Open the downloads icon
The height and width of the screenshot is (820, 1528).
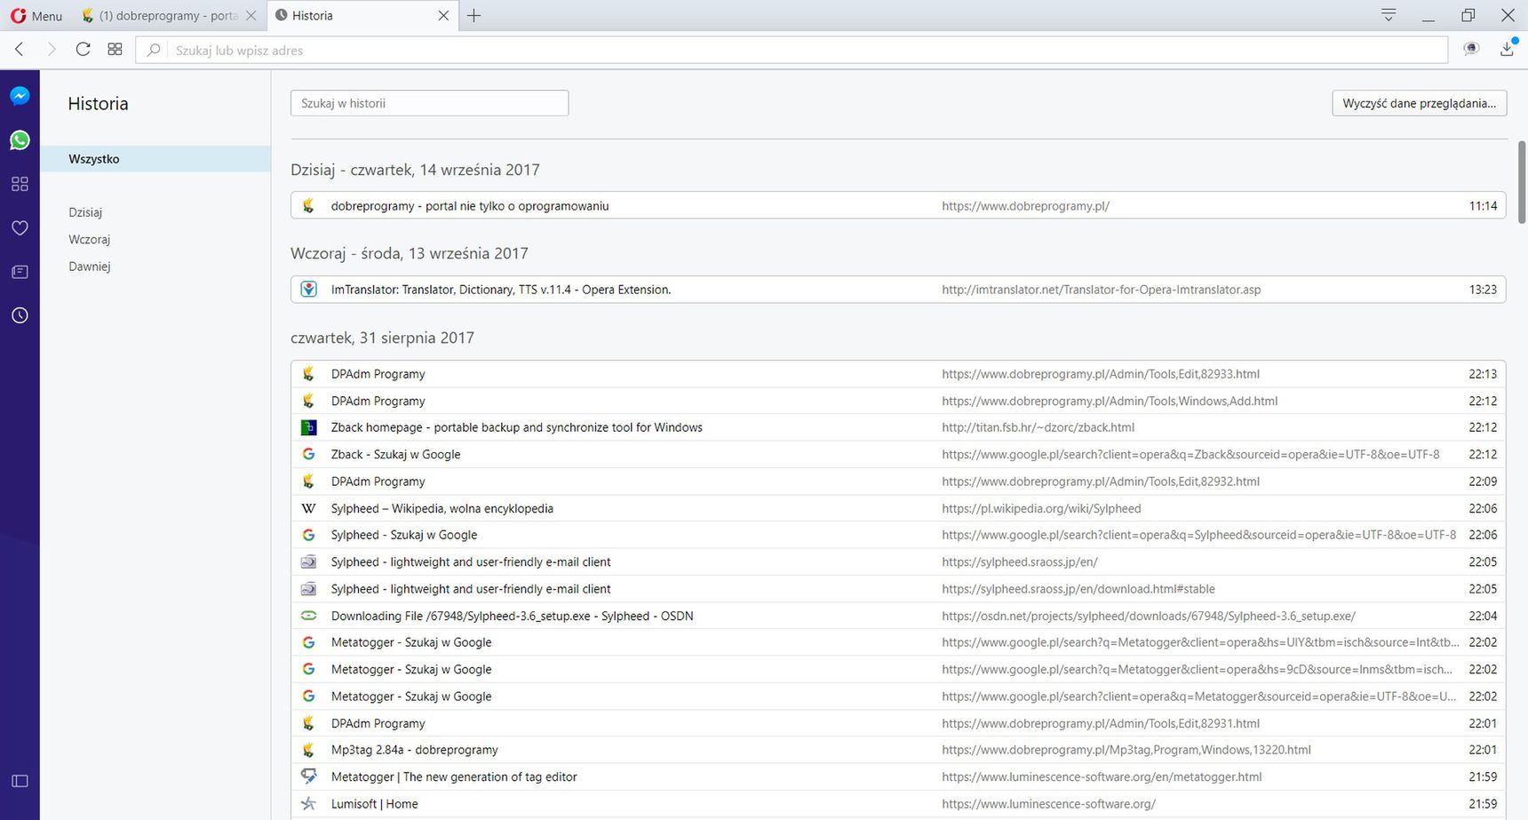pos(1508,49)
